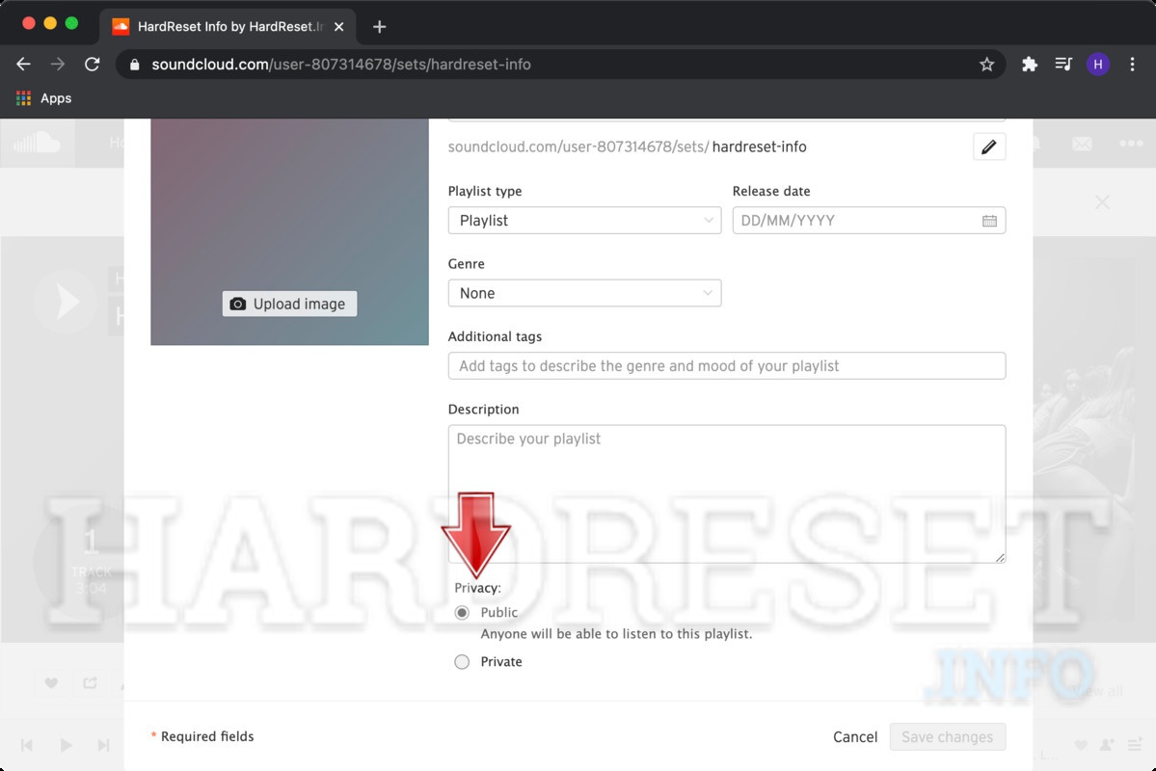Click the Save changes button
Screen dimensions: 1156x771
947,736
